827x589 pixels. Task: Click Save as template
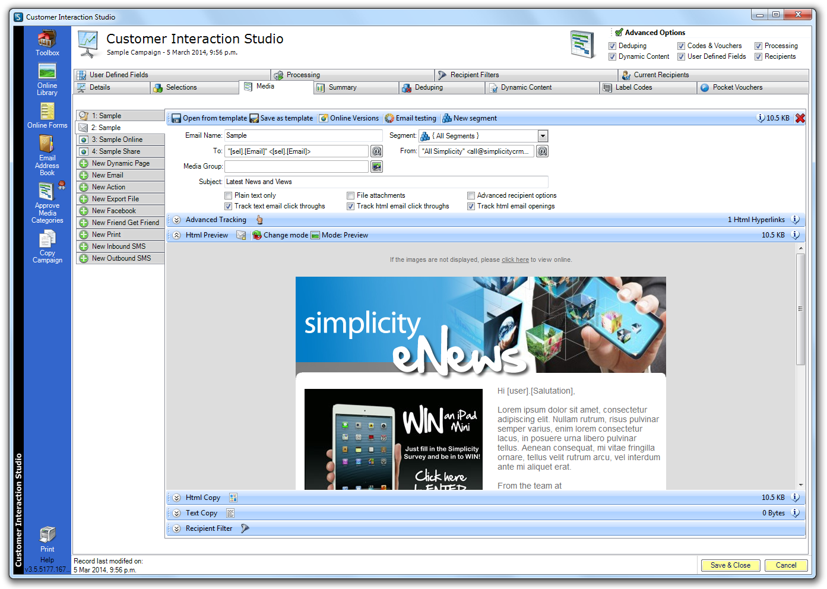click(281, 118)
